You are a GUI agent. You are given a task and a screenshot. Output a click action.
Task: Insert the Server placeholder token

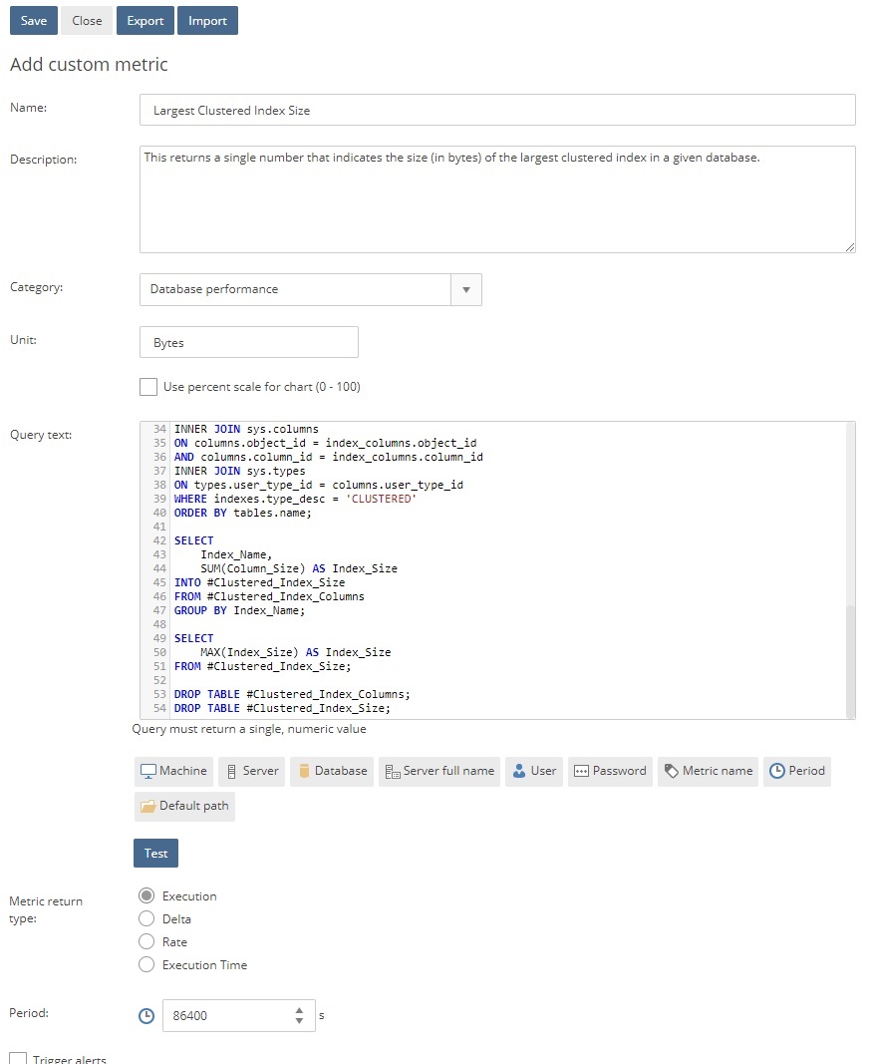coord(251,771)
